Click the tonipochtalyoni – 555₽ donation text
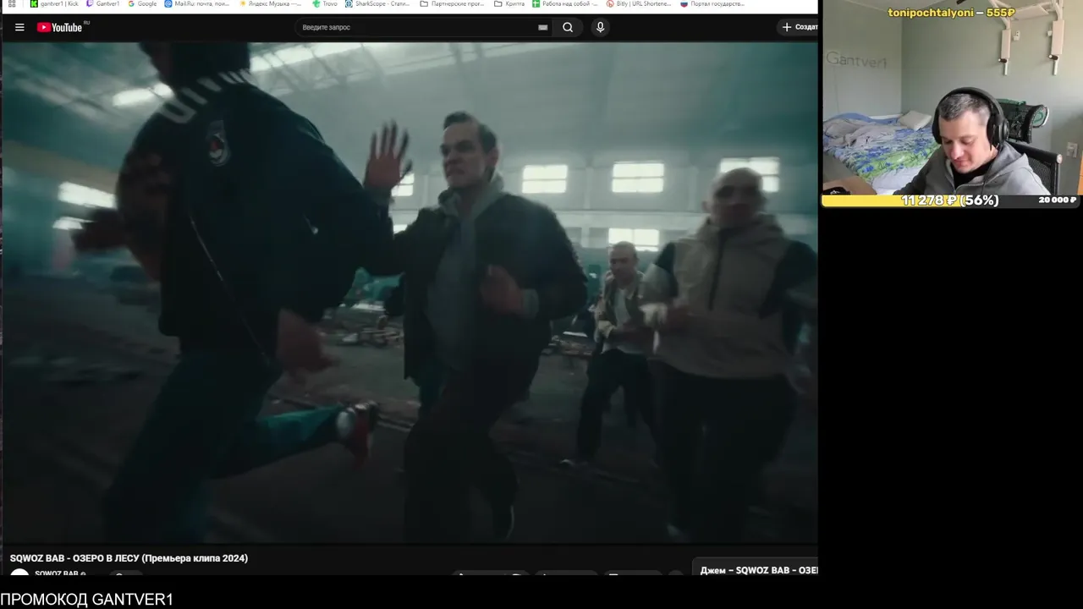Viewport: 1083px width, 609px height. pos(951,13)
